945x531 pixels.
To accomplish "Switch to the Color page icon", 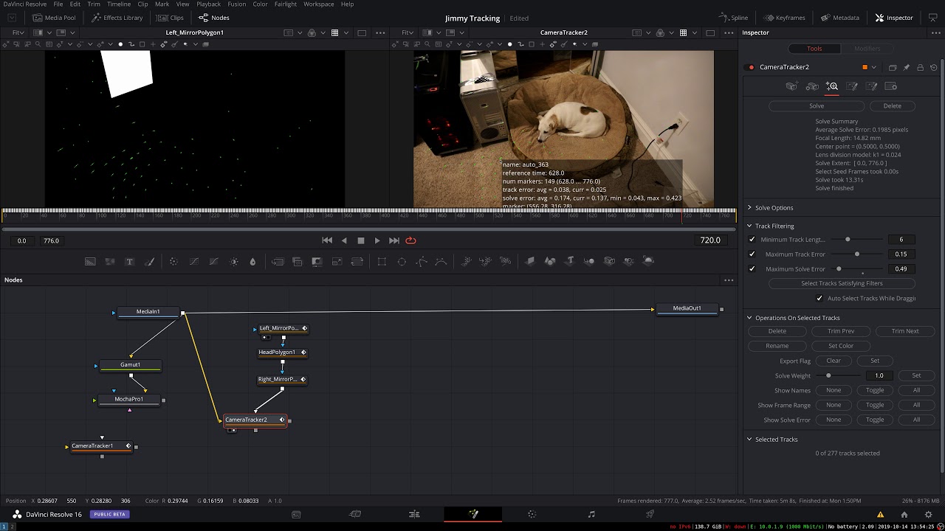I will pos(532,514).
